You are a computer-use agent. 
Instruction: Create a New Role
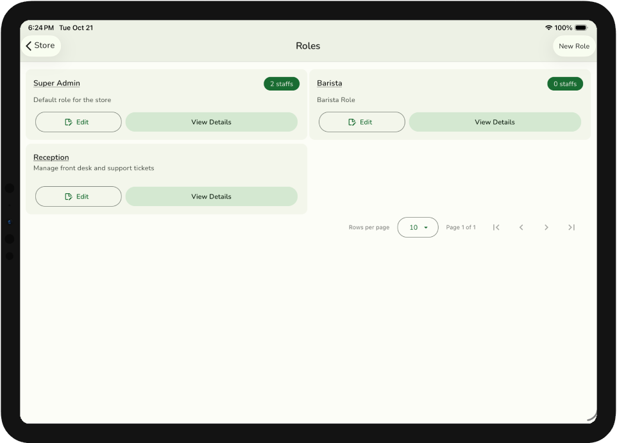point(573,46)
